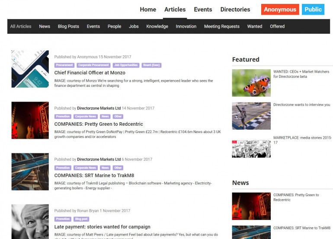Screen dimensions: 333x239
Task: Select the Wanted tab
Action: (x=255, y=26)
